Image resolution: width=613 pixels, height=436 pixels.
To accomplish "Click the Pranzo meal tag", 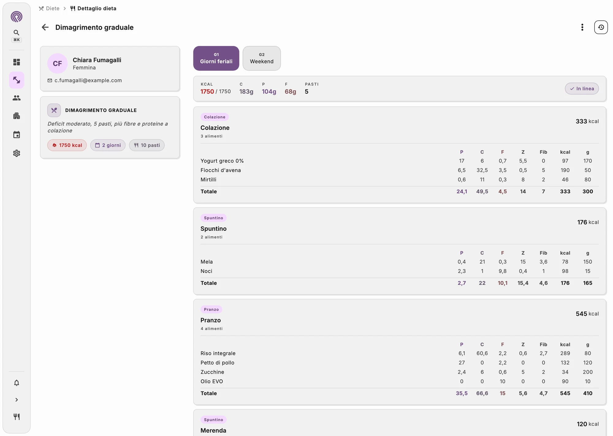I will 211,309.
